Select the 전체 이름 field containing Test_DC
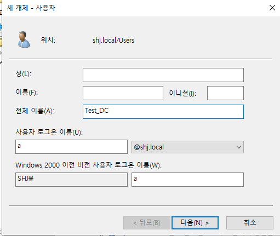Viewport: 280px width, 236px height. tap(163, 112)
